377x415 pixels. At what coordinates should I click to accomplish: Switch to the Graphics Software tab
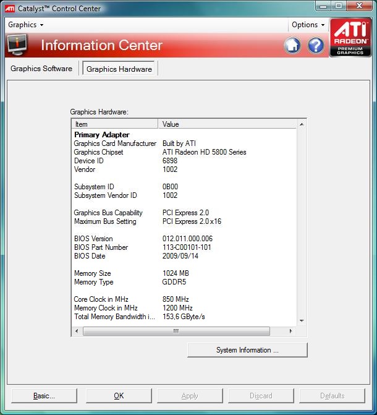click(x=41, y=69)
